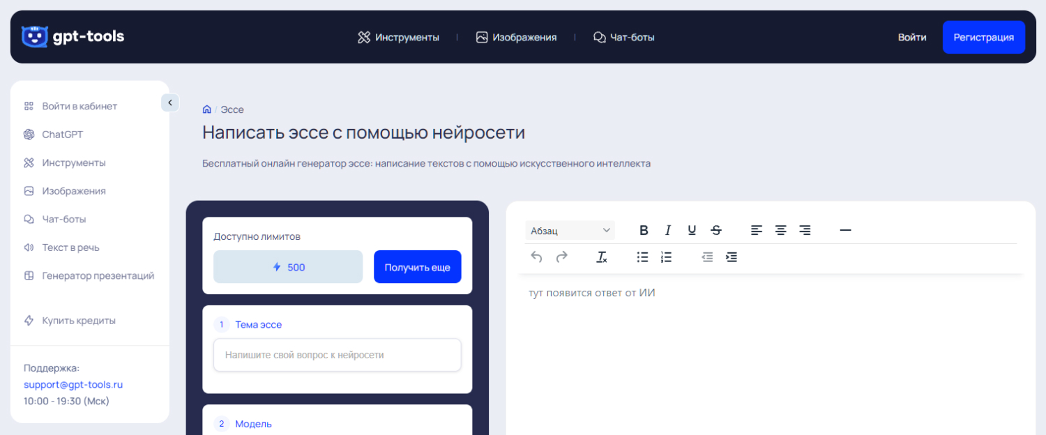Open Чат-боты from the top navigation
Viewport: 1046px width, 435px height.
click(x=623, y=37)
